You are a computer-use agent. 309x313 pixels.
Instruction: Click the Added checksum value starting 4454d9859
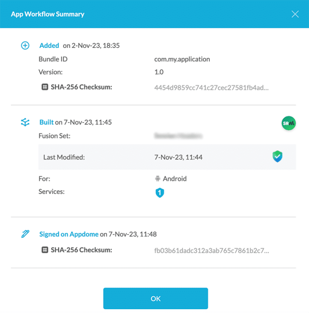coord(211,88)
